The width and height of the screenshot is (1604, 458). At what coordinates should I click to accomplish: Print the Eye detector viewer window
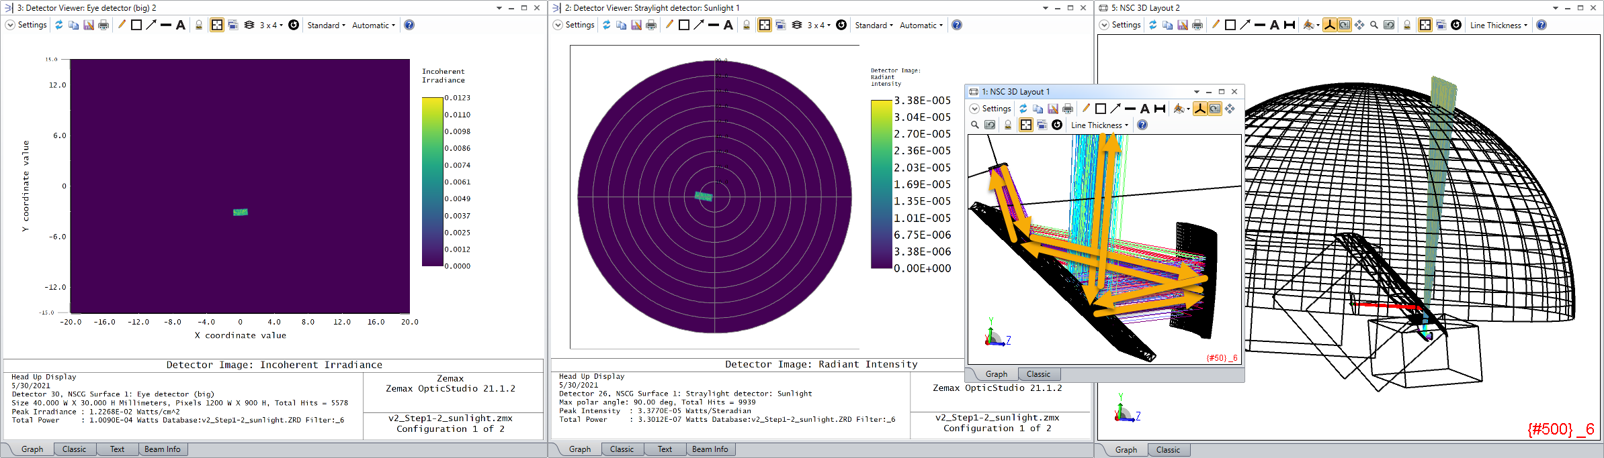103,25
